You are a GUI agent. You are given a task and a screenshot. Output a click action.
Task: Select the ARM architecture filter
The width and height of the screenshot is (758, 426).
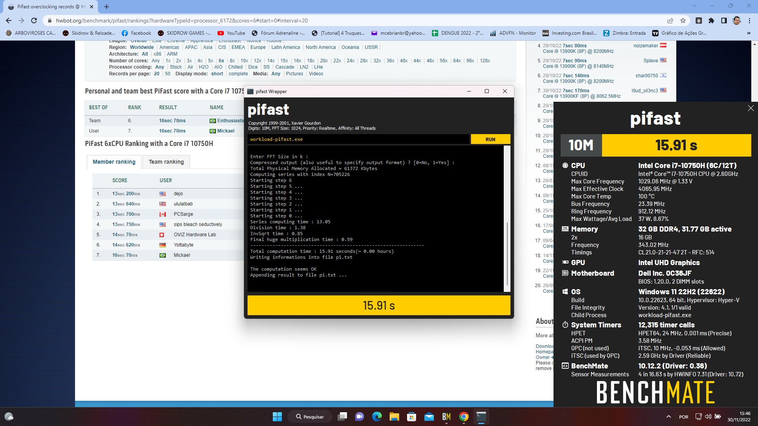tap(172, 54)
